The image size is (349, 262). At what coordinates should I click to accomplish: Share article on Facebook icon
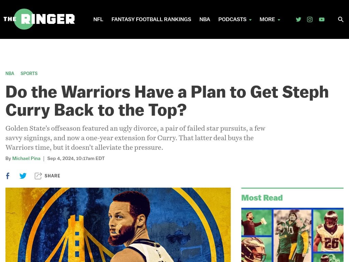coord(8,176)
